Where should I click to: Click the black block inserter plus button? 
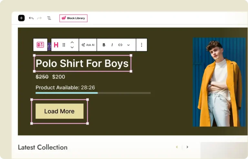(x=21, y=18)
